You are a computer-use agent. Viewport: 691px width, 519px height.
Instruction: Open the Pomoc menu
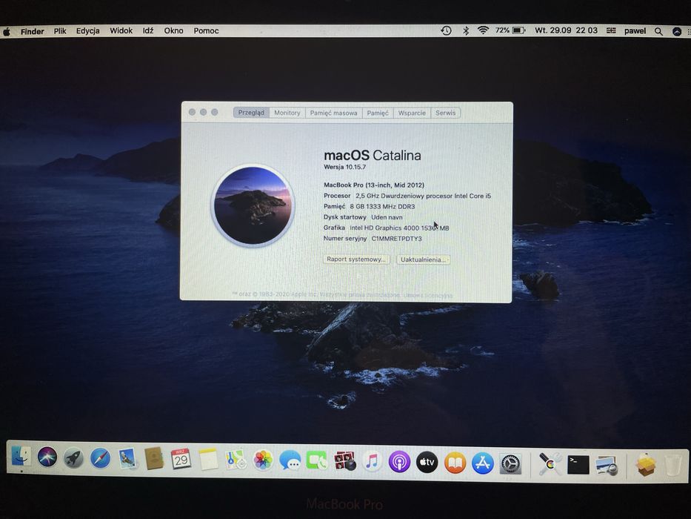click(206, 30)
